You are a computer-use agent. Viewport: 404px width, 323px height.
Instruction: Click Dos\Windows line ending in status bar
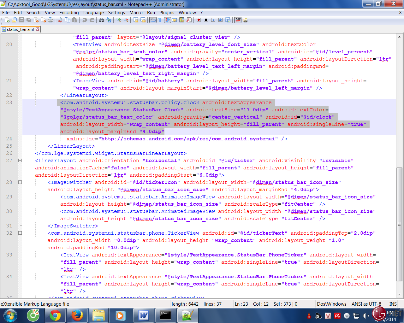[x=331, y=304]
